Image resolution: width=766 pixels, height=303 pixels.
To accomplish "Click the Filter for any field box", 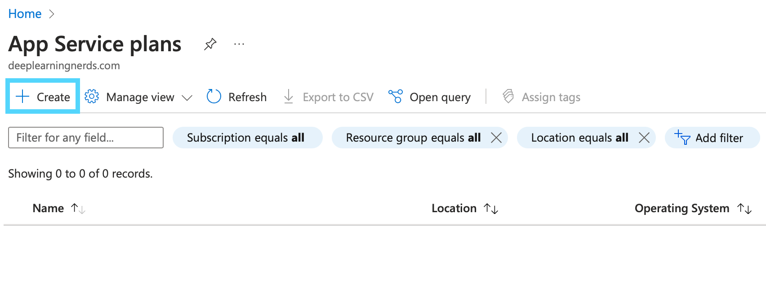I will click(86, 138).
